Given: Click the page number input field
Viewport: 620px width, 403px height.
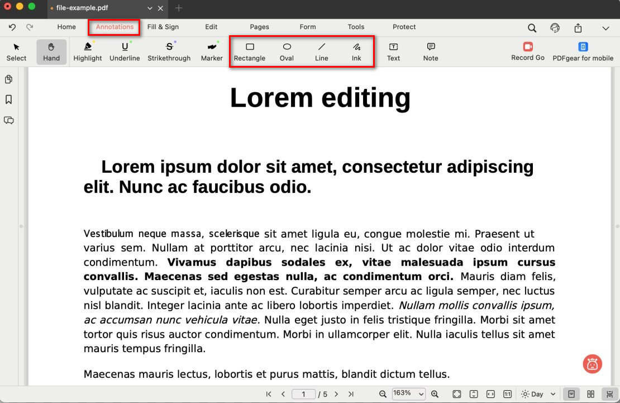Looking at the screenshot, I should [304, 394].
